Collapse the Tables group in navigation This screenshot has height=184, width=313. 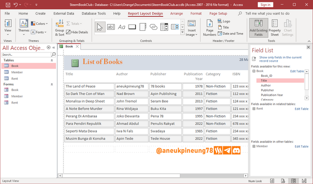[x=52, y=60]
